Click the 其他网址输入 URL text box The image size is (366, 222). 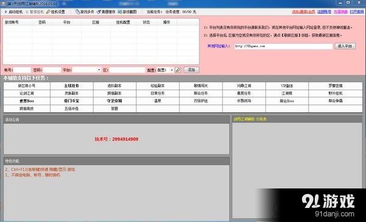click(284, 46)
